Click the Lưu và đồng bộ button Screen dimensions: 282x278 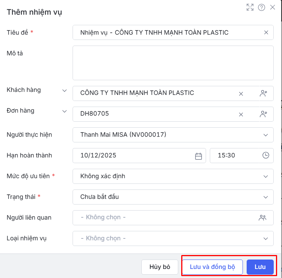[212, 267]
